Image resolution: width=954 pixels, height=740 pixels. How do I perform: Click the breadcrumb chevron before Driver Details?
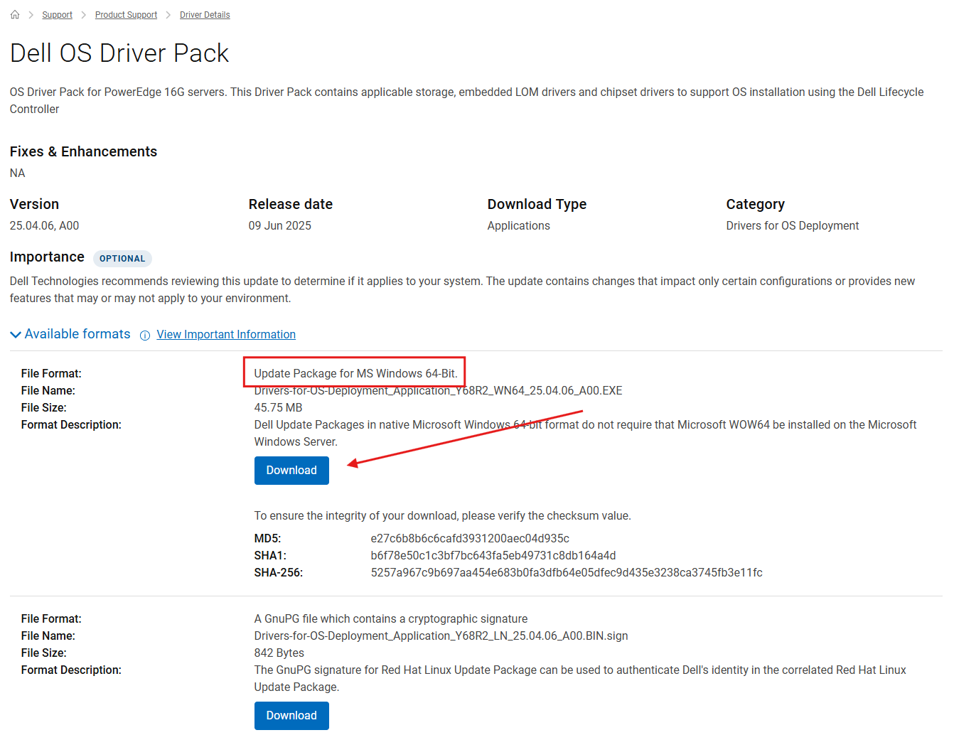[168, 15]
